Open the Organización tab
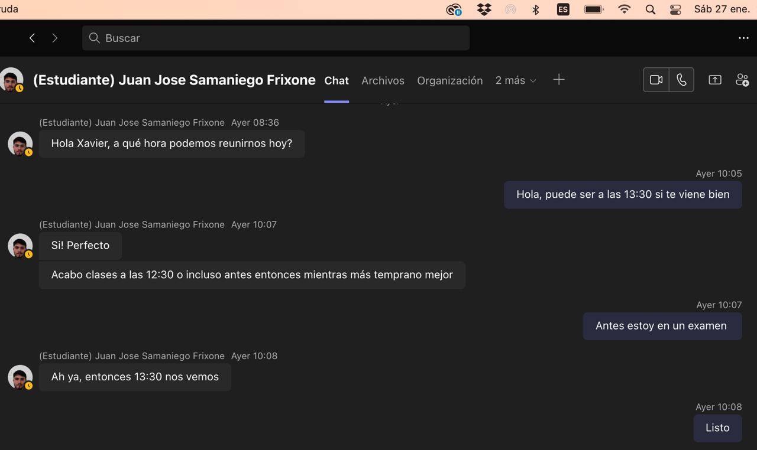757x450 pixels. pyautogui.click(x=449, y=80)
